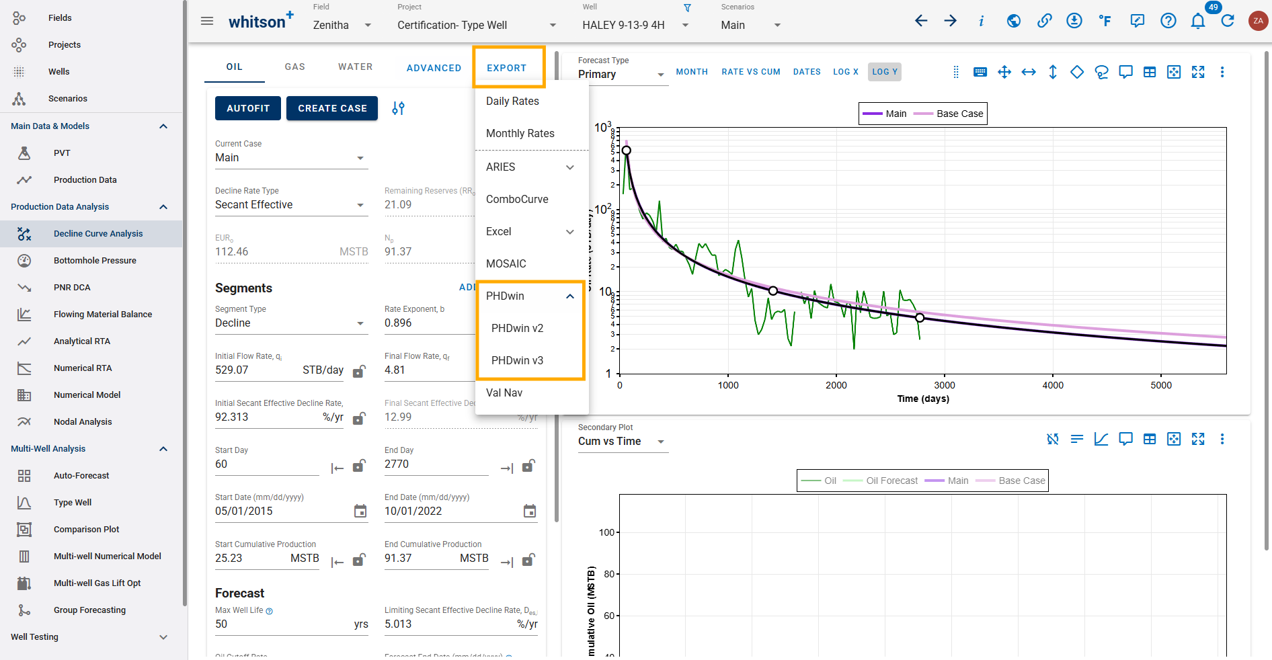This screenshot has height=660, width=1272.
Task: Toggle the LOG Y axis scale
Action: click(884, 72)
